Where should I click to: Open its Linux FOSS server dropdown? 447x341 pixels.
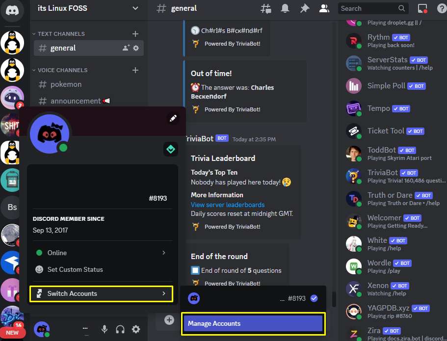(x=88, y=8)
